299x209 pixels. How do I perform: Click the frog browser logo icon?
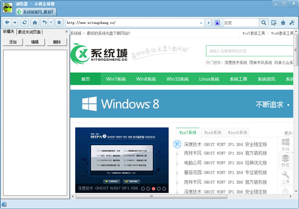7,7
